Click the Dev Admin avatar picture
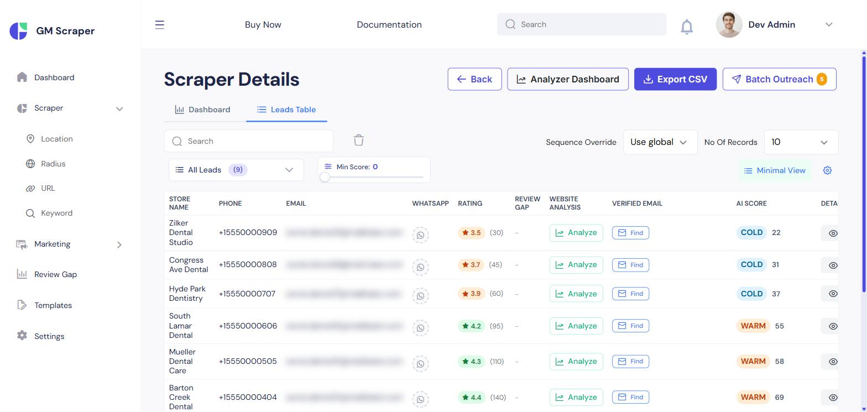Viewport: 867px width, 412px height. tap(729, 24)
